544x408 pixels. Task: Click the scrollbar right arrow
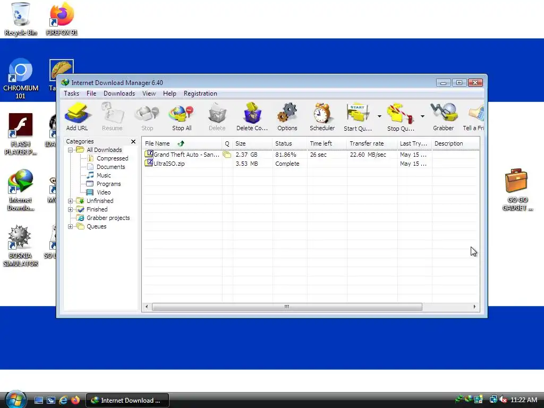474,307
